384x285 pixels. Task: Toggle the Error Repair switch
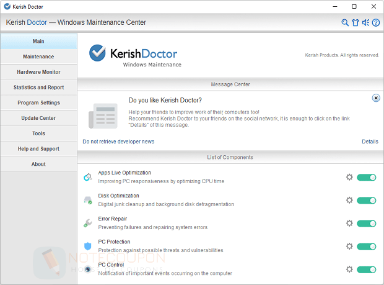point(367,224)
